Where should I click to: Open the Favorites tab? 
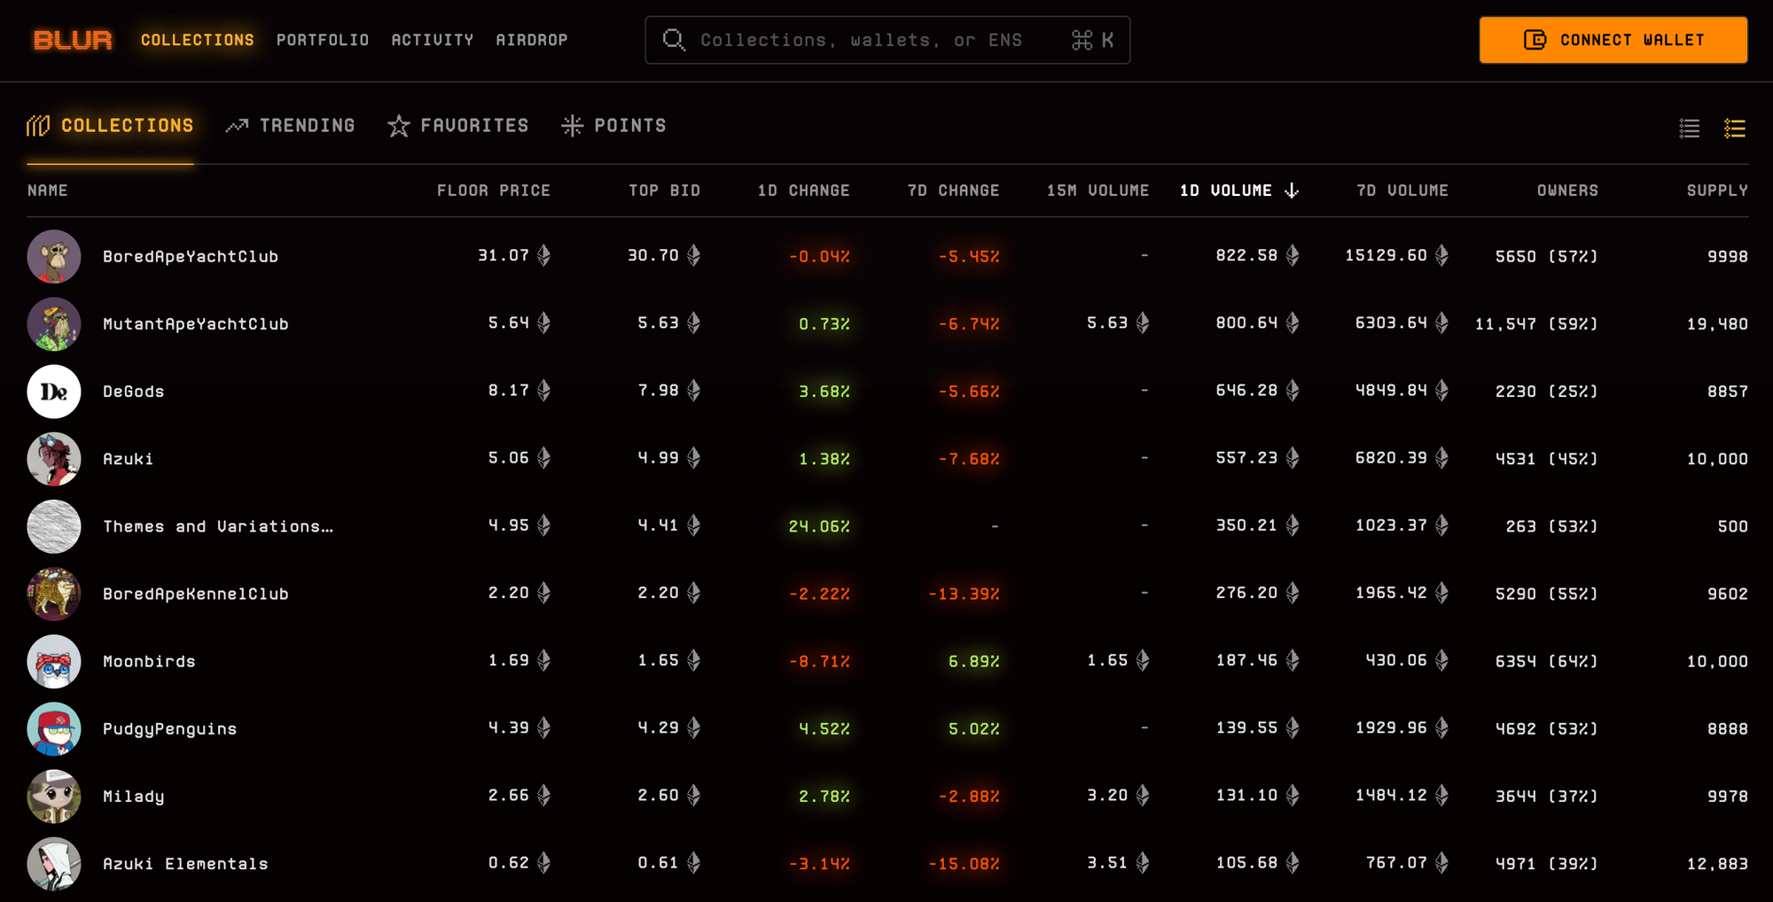[x=458, y=126]
